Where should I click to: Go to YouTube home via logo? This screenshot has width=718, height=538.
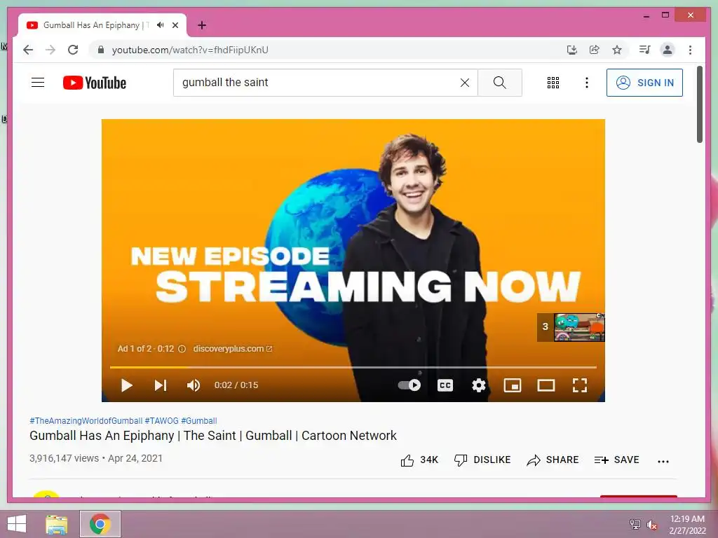pyautogui.click(x=95, y=83)
